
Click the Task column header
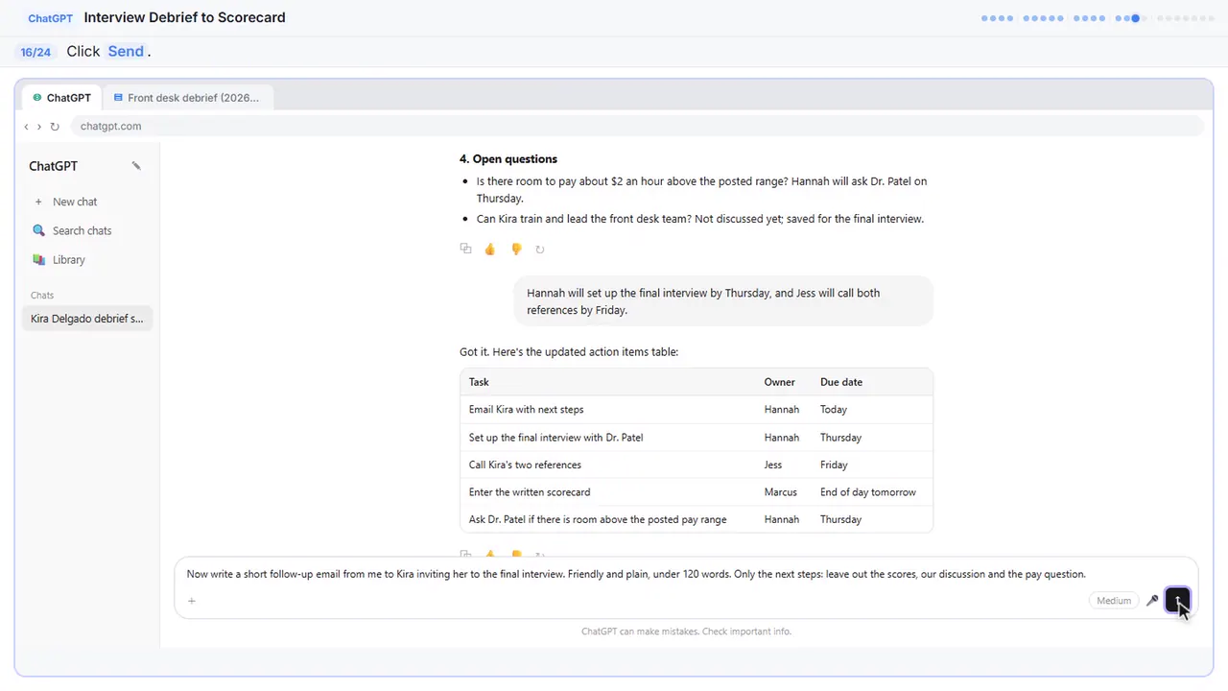pyautogui.click(x=479, y=382)
